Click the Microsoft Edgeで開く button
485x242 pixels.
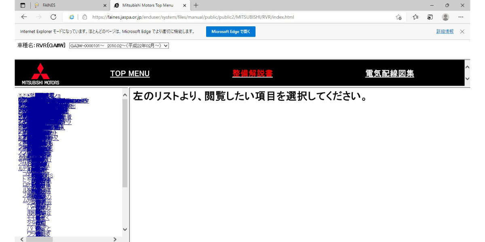231,31
